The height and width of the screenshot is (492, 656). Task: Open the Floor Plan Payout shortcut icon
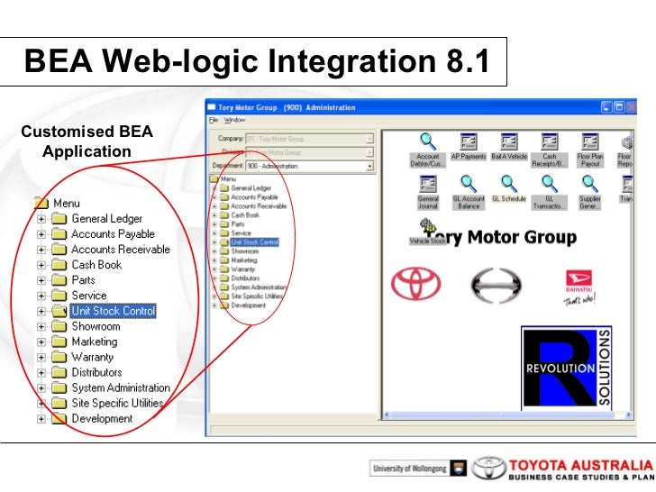coord(590,141)
